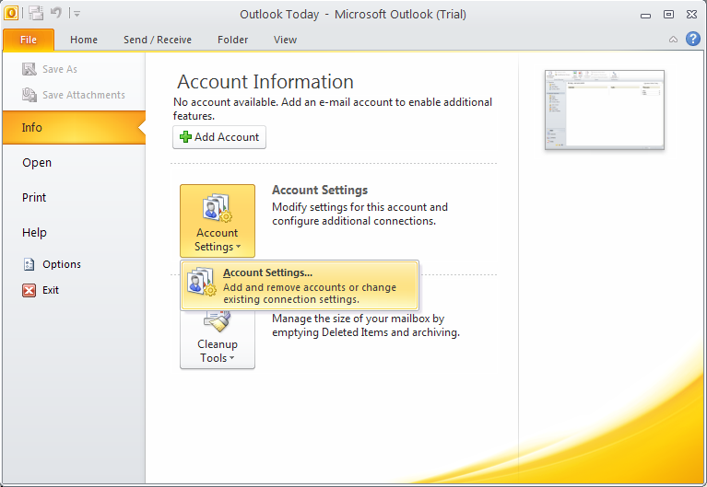Click the Save Attachments icon in sidebar
Viewport: 707px width, 487px height.
pos(29,95)
